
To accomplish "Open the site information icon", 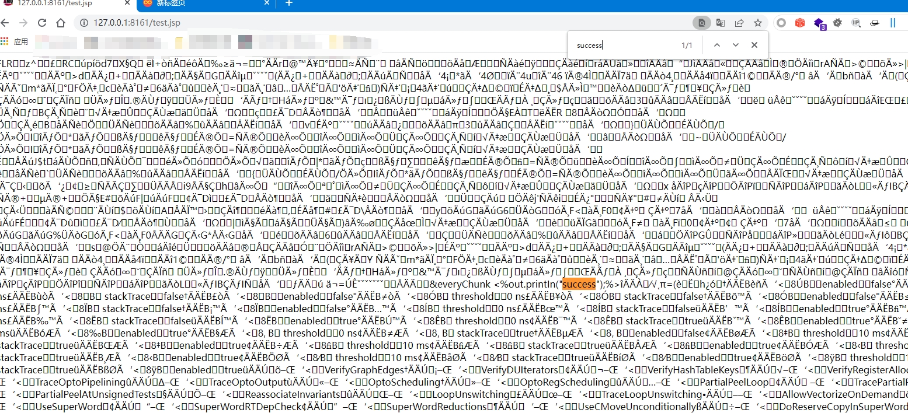I will point(83,23).
